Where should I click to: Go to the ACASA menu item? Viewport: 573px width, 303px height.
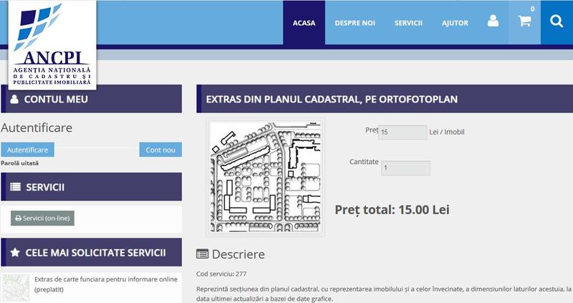[304, 23]
